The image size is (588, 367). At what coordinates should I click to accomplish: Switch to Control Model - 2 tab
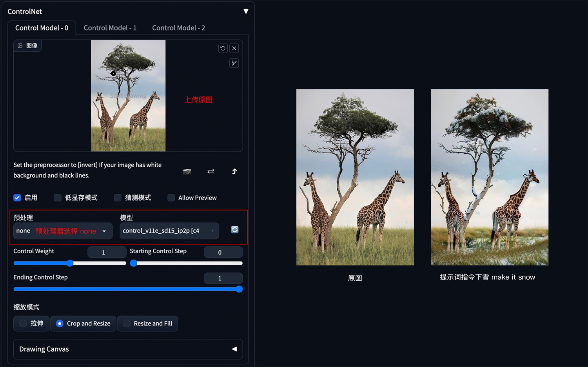[x=178, y=28]
